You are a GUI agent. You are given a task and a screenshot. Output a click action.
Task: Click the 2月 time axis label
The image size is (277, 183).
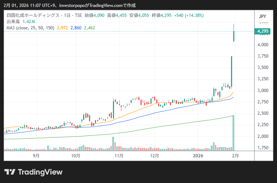pyautogui.click(x=235, y=155)
